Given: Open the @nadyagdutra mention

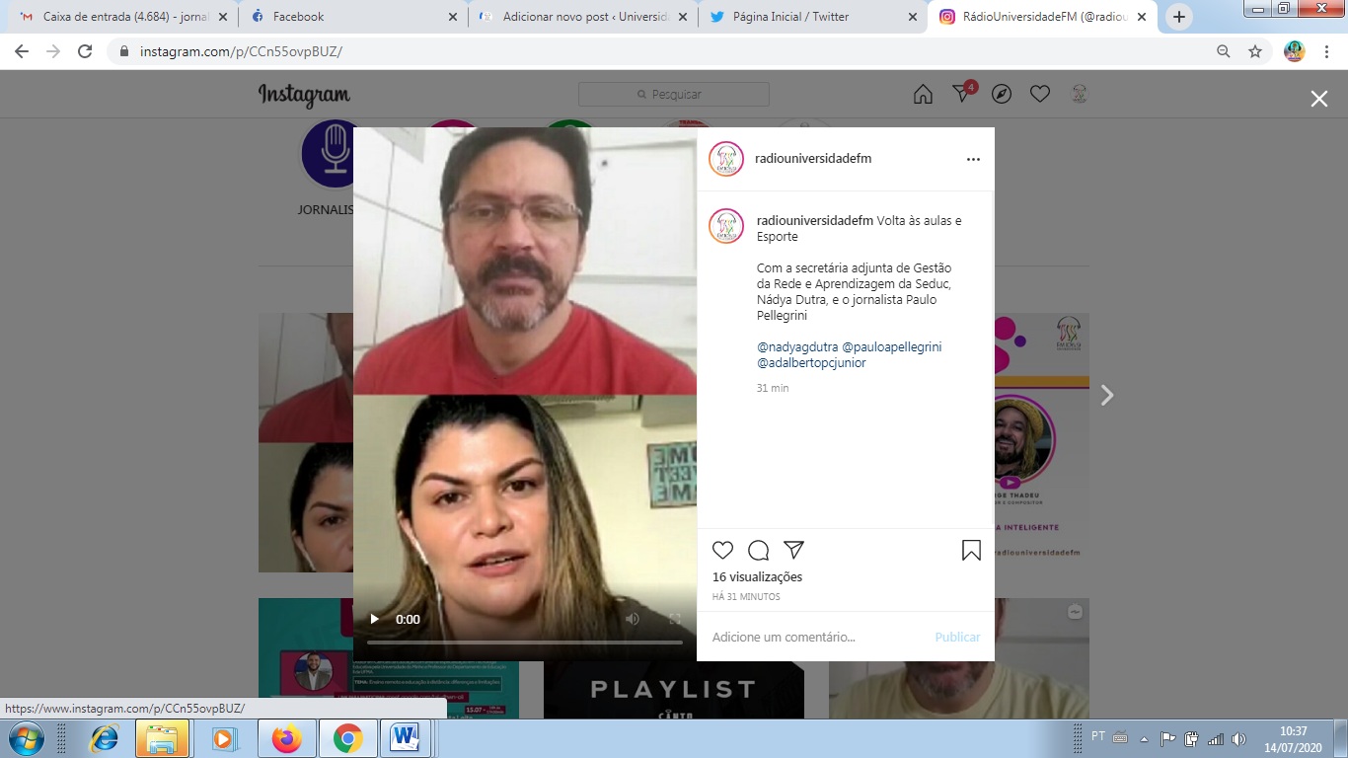Looking at the screenshot, I should click(x=797, y=347).
